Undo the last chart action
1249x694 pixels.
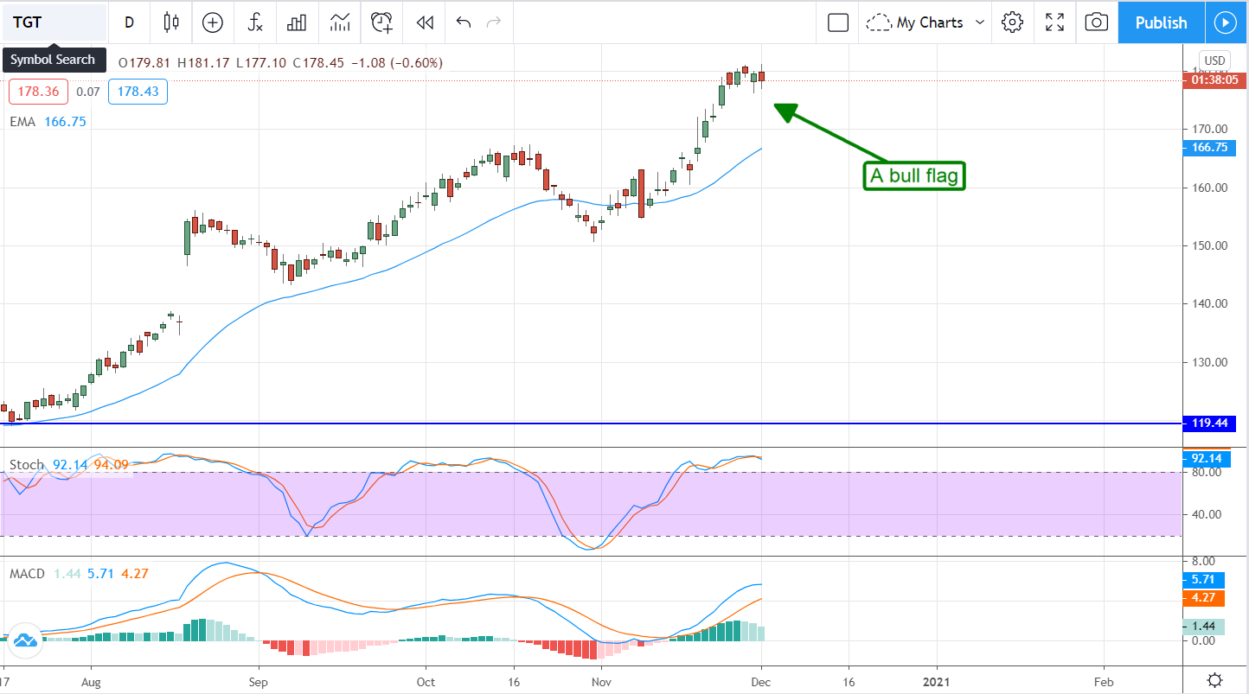point(464,22)
